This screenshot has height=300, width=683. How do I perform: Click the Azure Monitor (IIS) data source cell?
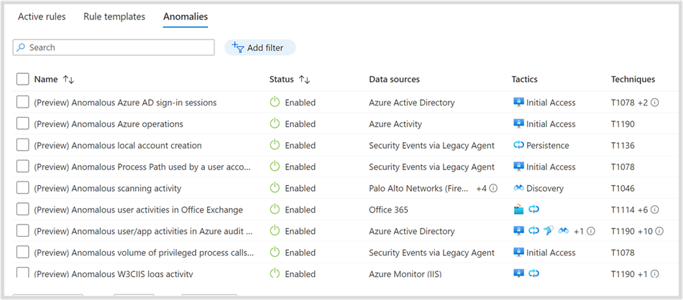pos(405,274)
